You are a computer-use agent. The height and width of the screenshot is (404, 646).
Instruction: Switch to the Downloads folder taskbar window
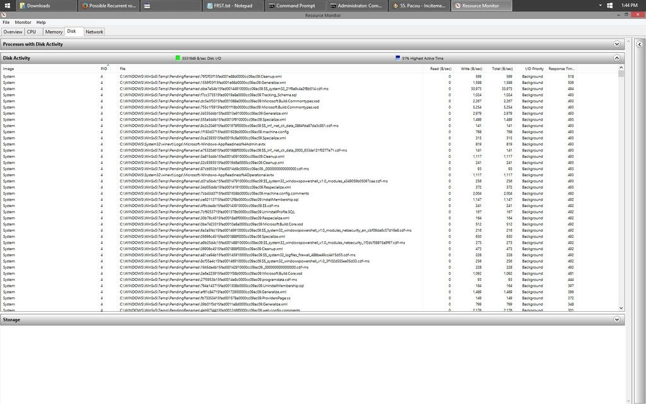46,6
